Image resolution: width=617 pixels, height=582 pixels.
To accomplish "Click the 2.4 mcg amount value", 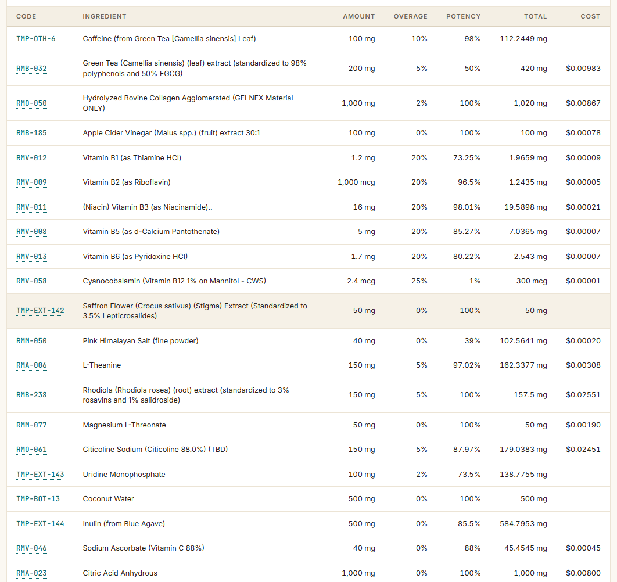I will click(361, 281).
